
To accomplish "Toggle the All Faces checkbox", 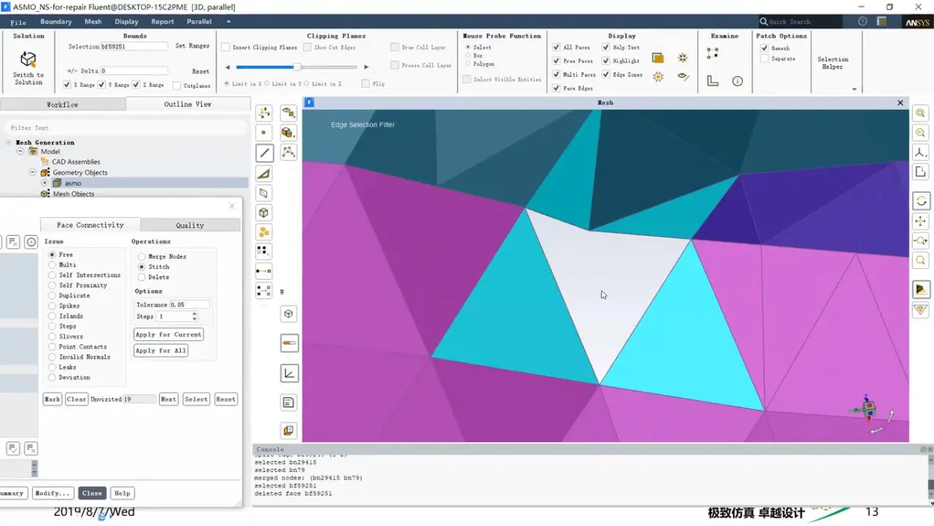I will click(x=556, y=47).
